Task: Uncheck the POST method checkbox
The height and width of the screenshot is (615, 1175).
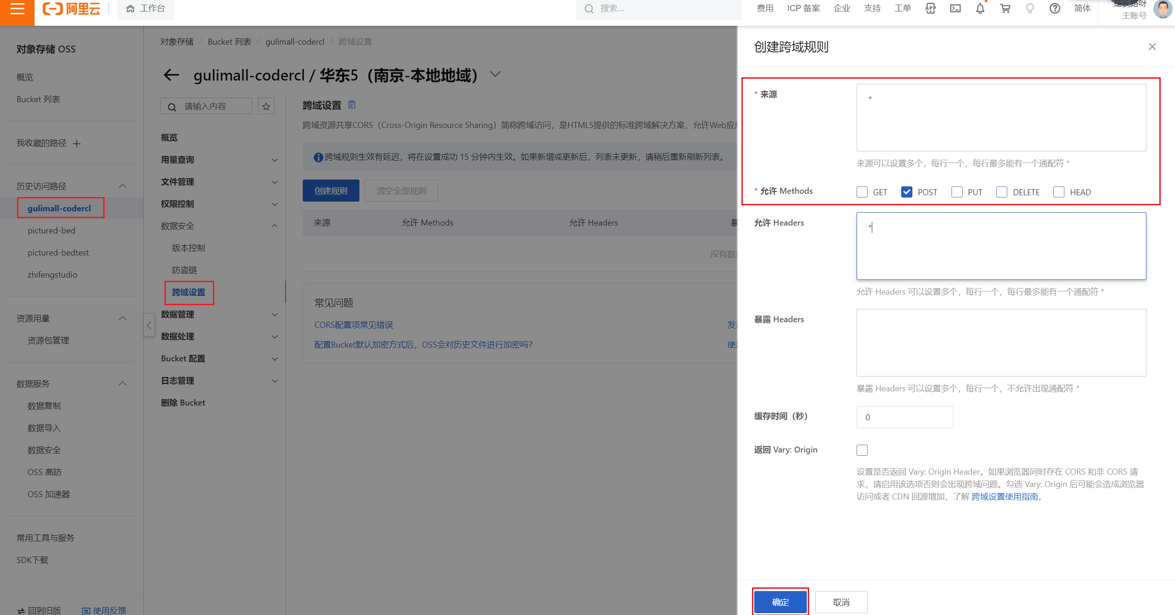Action: [906, 192]
